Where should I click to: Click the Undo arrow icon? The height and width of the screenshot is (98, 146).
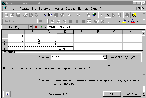pos(70,15)
